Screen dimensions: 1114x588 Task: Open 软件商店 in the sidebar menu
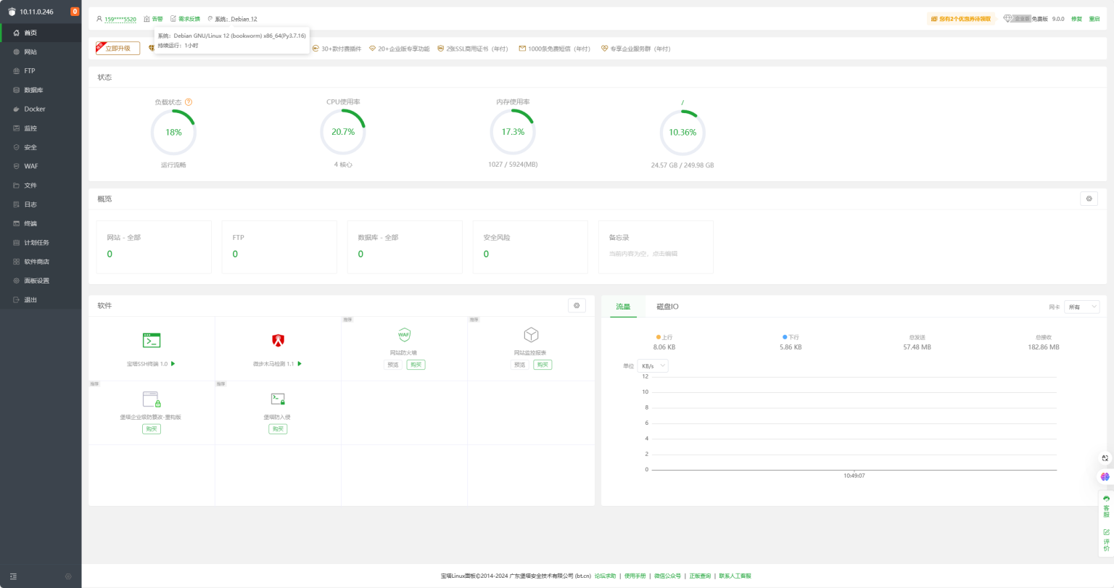[36, 262]
